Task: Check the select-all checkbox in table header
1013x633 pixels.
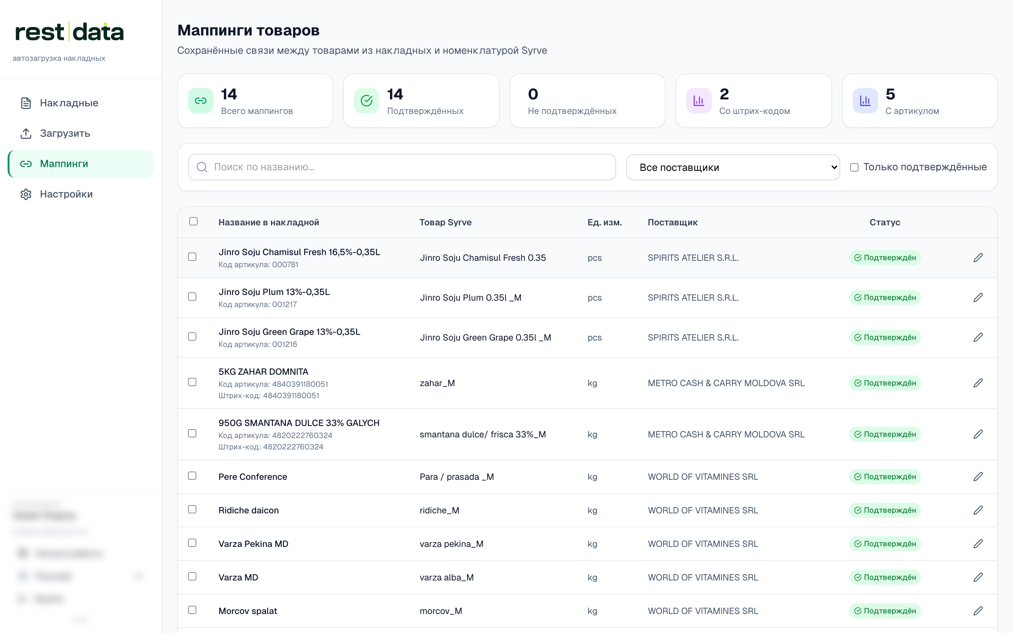Action: (193, 222)
